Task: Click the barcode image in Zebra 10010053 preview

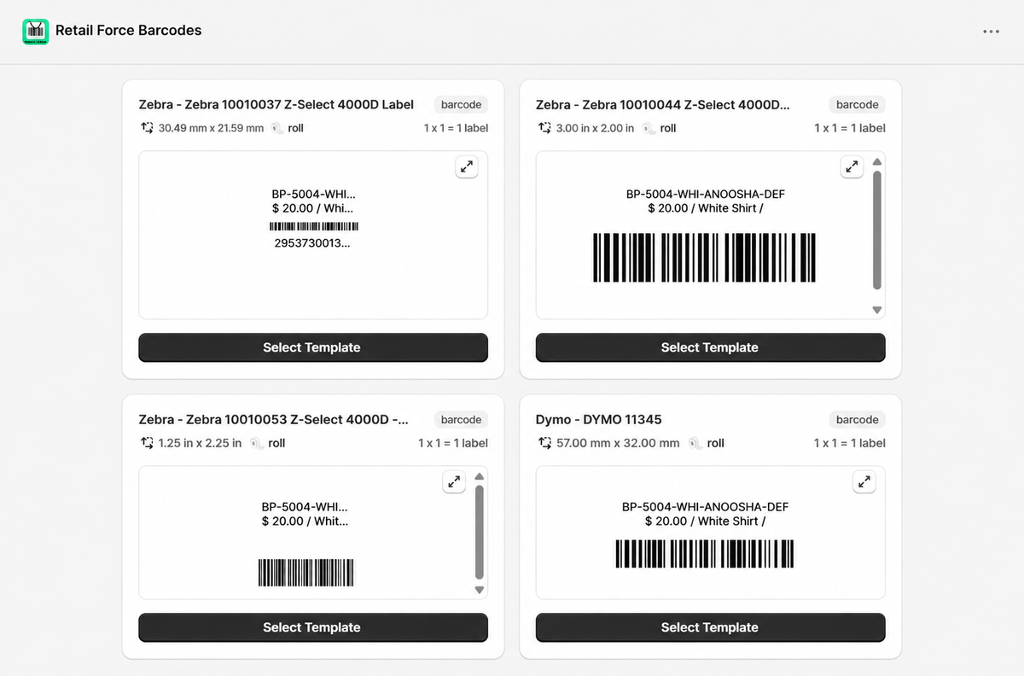Action: click(305, 572)
